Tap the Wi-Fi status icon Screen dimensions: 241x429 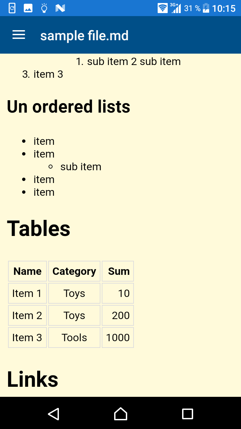coord(163,8)
